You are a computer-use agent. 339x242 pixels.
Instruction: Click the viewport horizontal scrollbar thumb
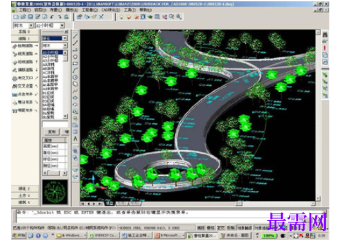(x=239, y=203)
